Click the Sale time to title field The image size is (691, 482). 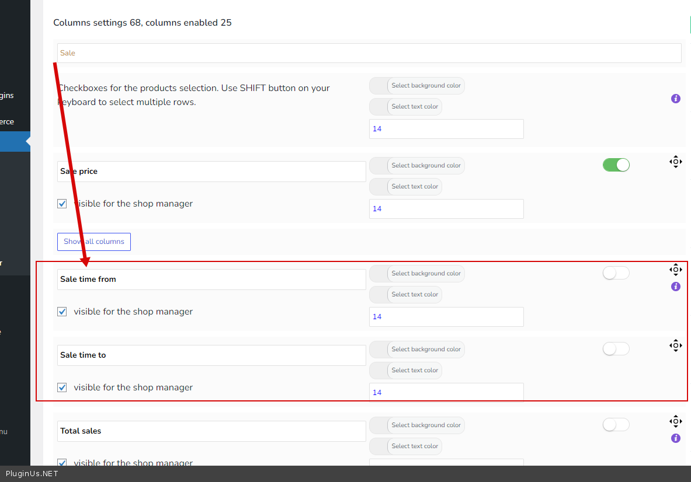tap(211, 355)
